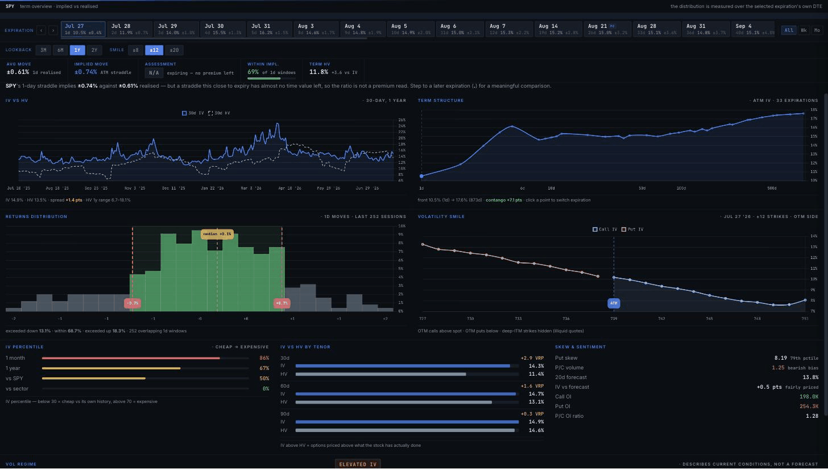Click the 1d front point on term structure
Image resolution: width=828 pixels, height=469 pixels.
click(421, 176)
